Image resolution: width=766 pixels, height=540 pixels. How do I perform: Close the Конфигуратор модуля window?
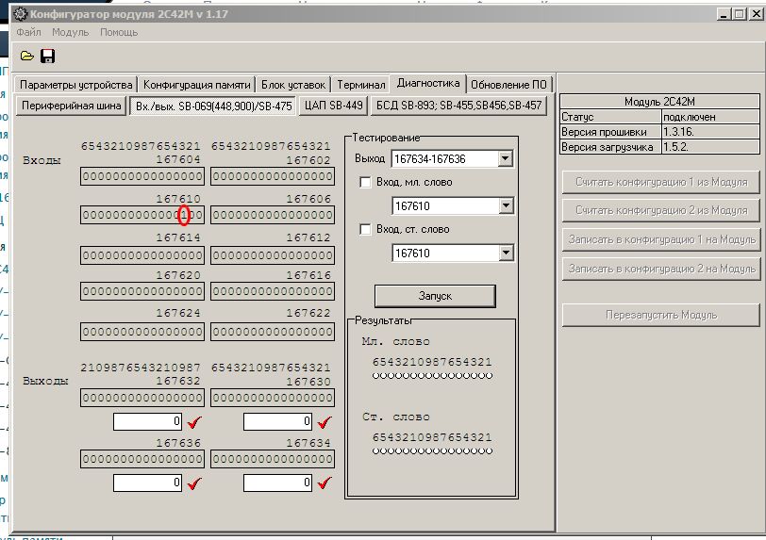(x=757, y=14)
